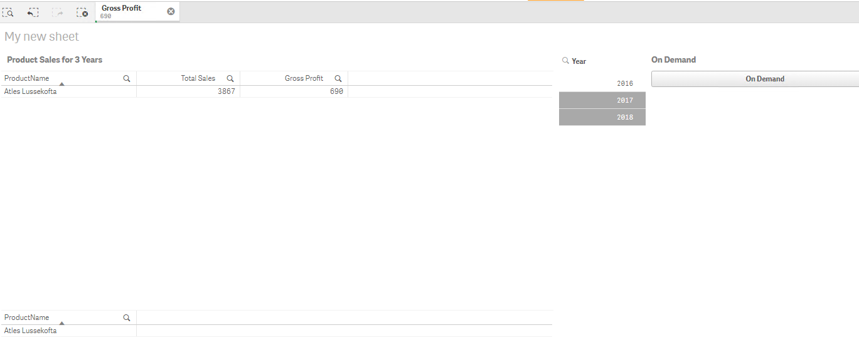Click the 3867 Total Sales value

226,91
